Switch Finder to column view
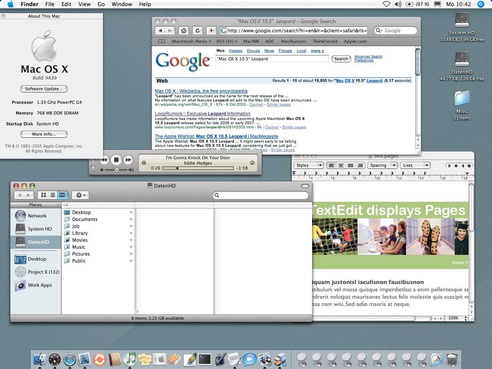Screen dimensions: 492x369 [62, 195]
